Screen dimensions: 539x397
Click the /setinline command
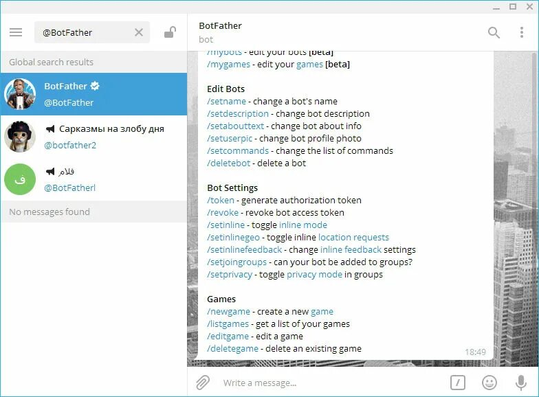click(x=225, y=225)
